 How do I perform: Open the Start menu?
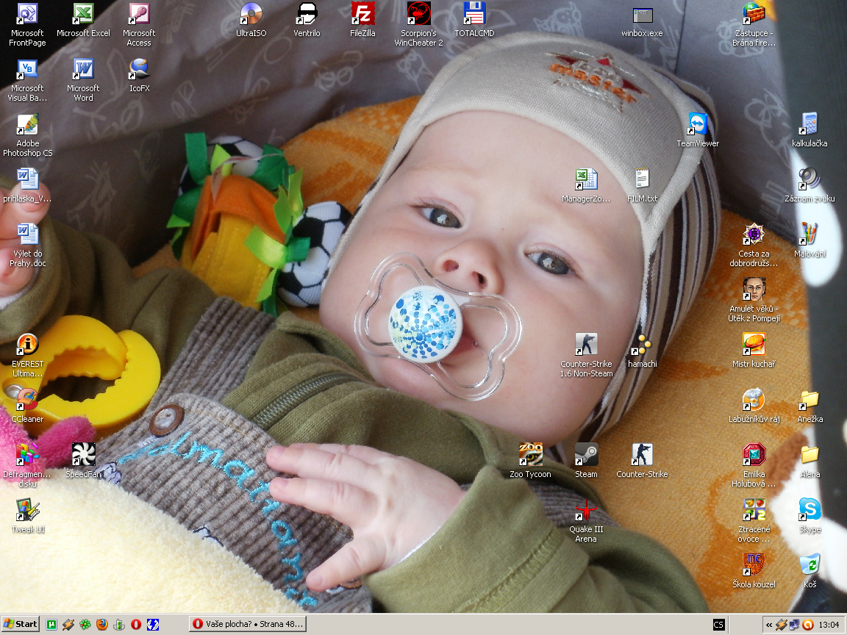[21, 625]
